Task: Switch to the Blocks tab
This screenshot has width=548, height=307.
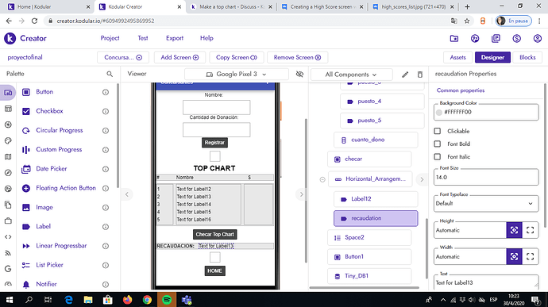Action: (x=527, y=57)
